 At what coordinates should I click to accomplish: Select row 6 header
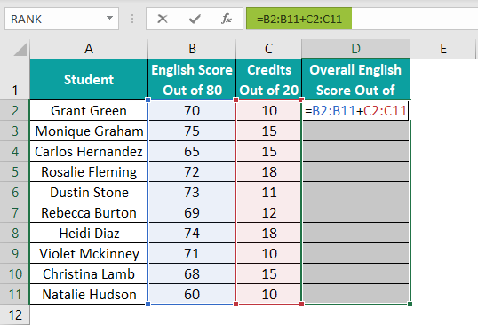click(x=14, y=192)
